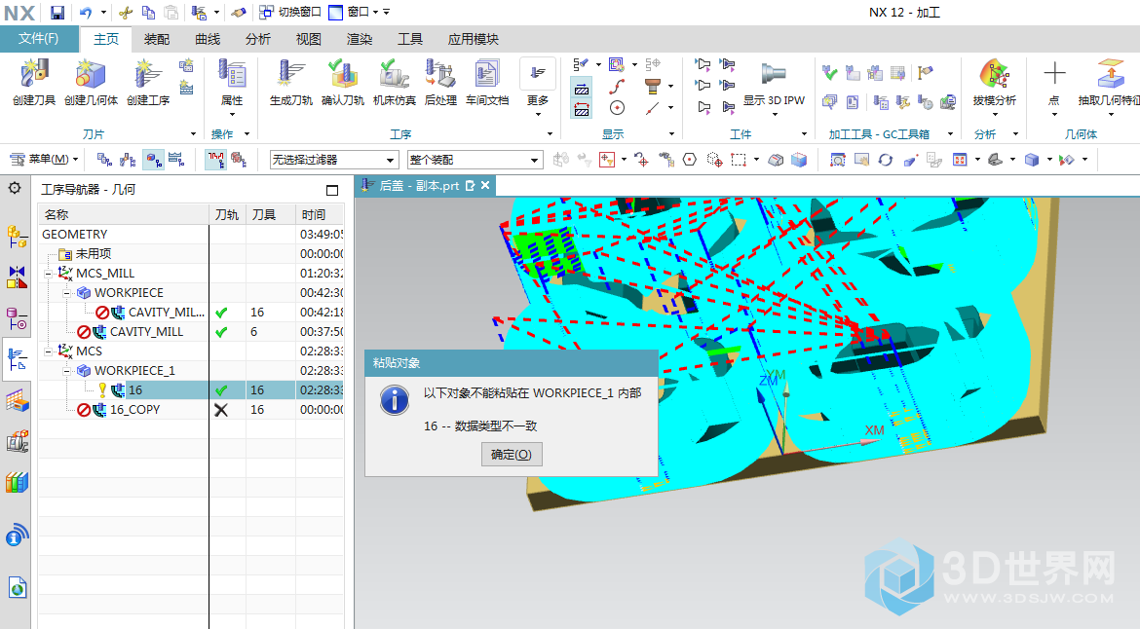This screenshot has height=629, width=1140.
Task: Collapse the WORKPIECE node under MCS_MILL
Action: click(66, 293)
